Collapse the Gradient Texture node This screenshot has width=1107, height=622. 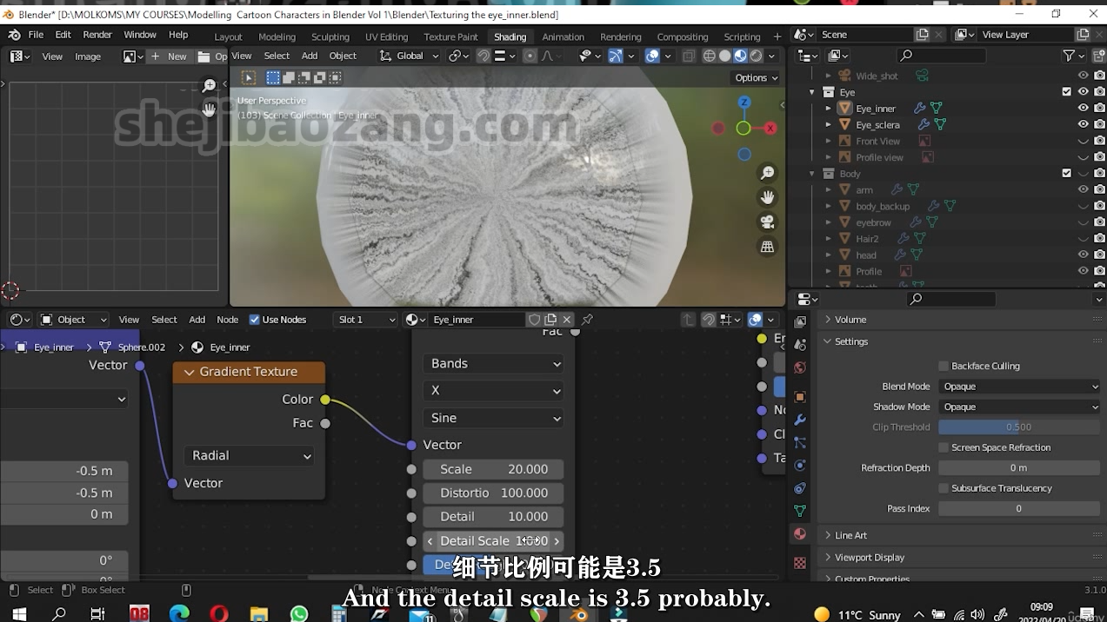(x=187, y=372)
